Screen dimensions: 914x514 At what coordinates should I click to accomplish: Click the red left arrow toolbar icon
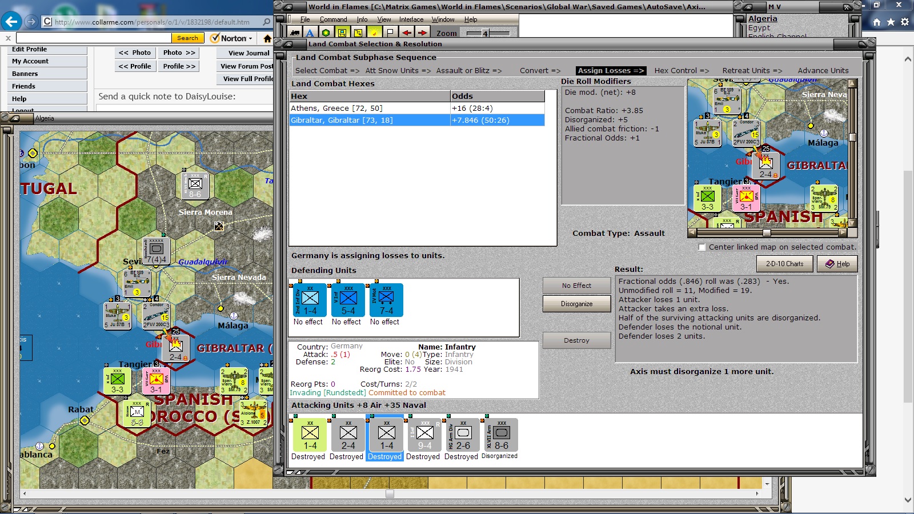[406, 33]
